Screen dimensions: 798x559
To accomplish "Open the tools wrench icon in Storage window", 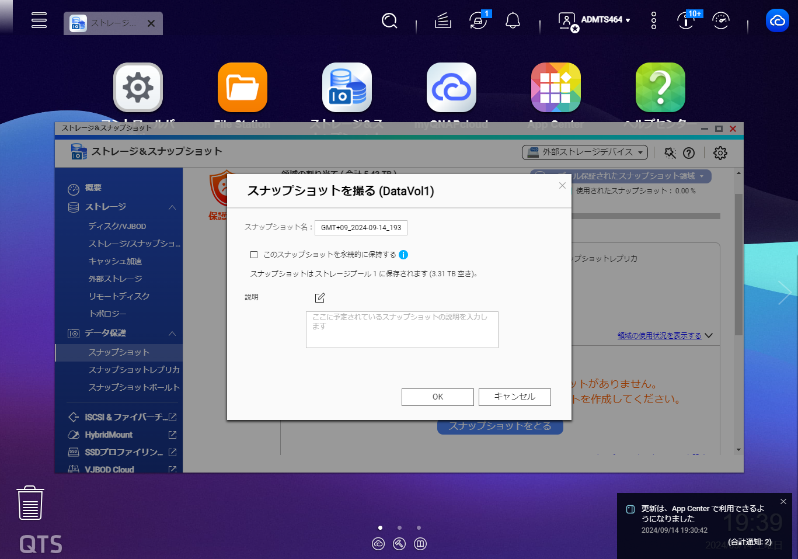I will 670,153.
